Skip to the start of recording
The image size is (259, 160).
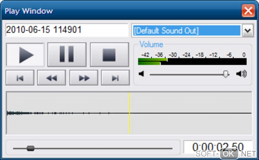coord(20,78)
